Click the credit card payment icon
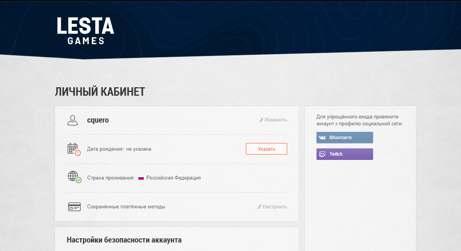Screen dimensions: 461x251 click(74, 207)
